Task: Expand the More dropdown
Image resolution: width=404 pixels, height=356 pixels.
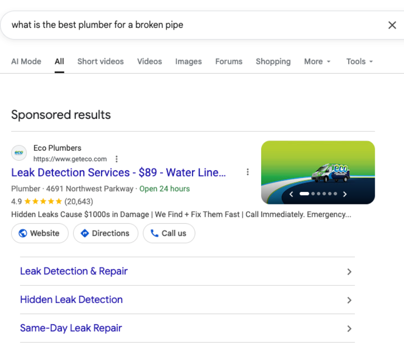Action: point(317,62)
